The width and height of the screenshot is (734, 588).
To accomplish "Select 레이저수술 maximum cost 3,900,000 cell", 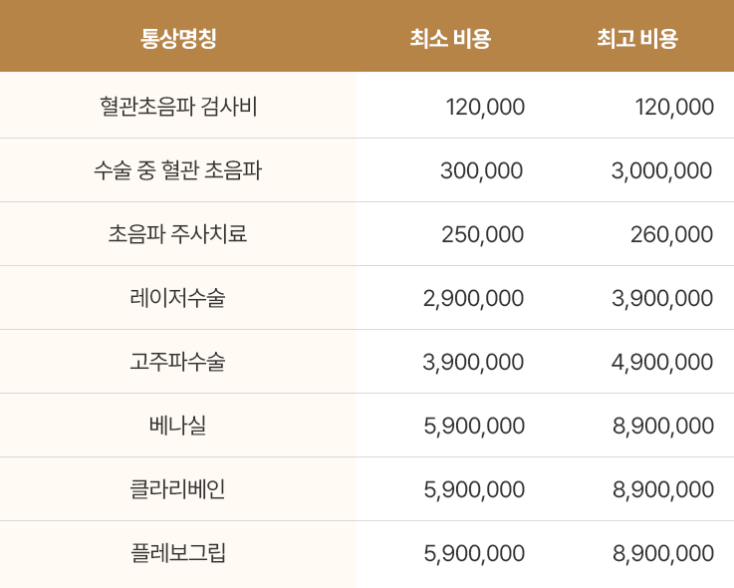I will point(661,298).
